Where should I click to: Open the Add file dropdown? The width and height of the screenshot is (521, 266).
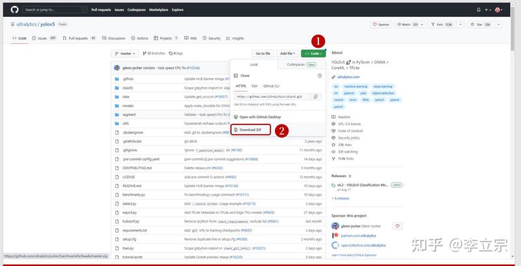[x=287, y=53]
